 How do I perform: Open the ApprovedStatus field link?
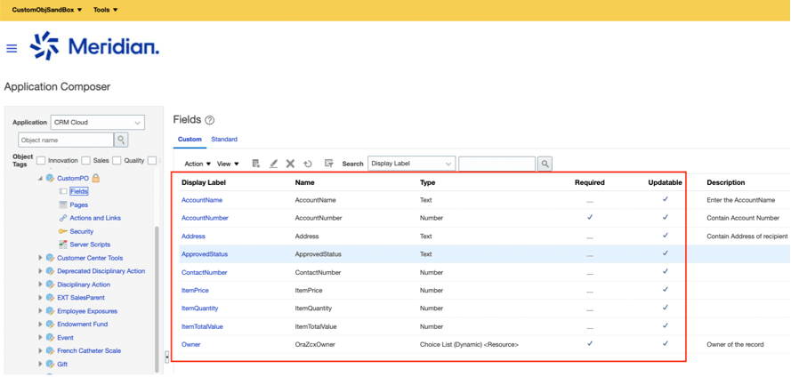205,254
